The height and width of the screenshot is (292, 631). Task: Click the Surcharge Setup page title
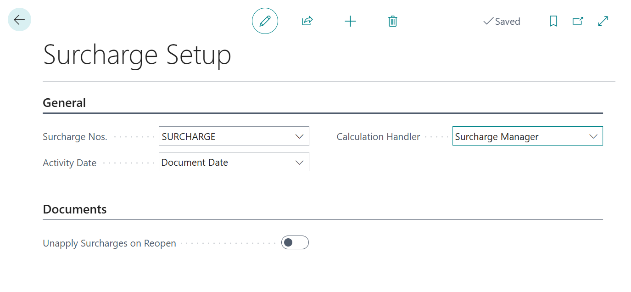(x=137, y=55)
